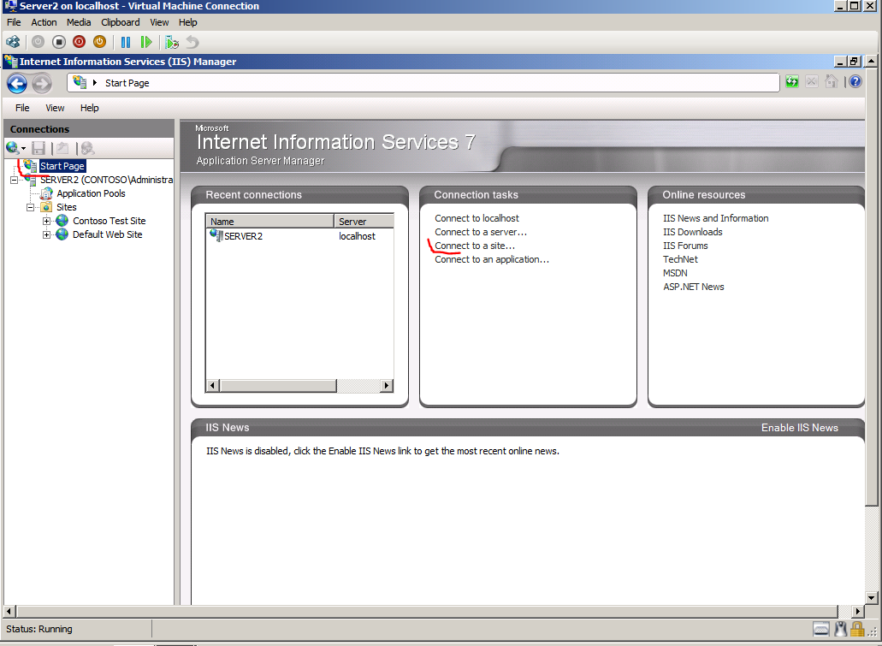The height and width of the screenshot is (646, 882).
Task: Open the Action menu
Action: click(44, 22)
